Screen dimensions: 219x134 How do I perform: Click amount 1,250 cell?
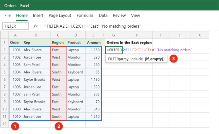[93, 50]
